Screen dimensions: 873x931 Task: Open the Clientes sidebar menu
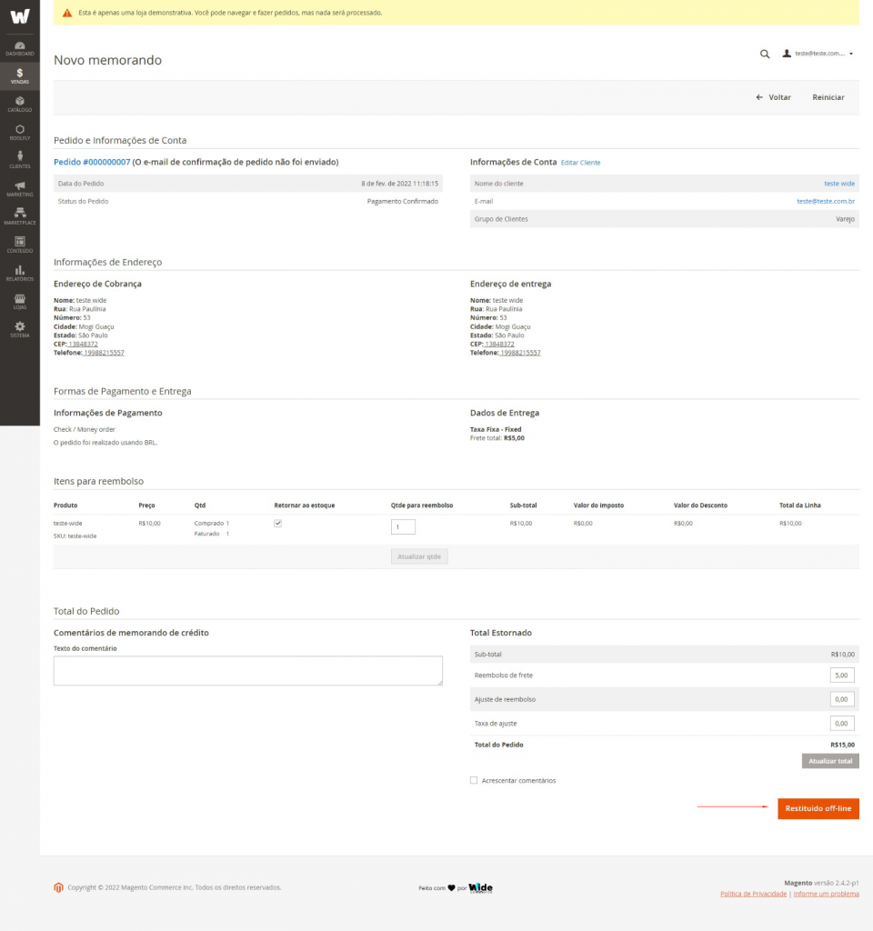pyautogui.click(x=20, y=160)
